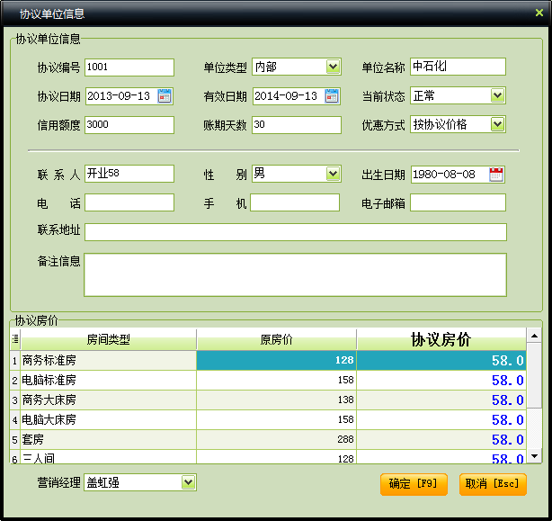552x521 pixels.
Task: Sort by 房间类型 column header
Action: click(109, 339)
